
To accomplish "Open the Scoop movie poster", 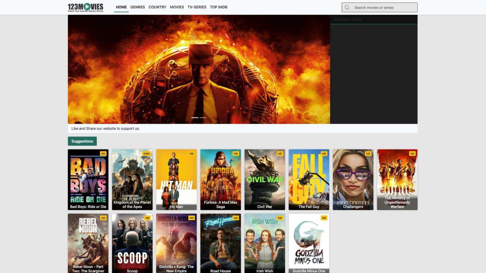I will click(x=132, y=243).
